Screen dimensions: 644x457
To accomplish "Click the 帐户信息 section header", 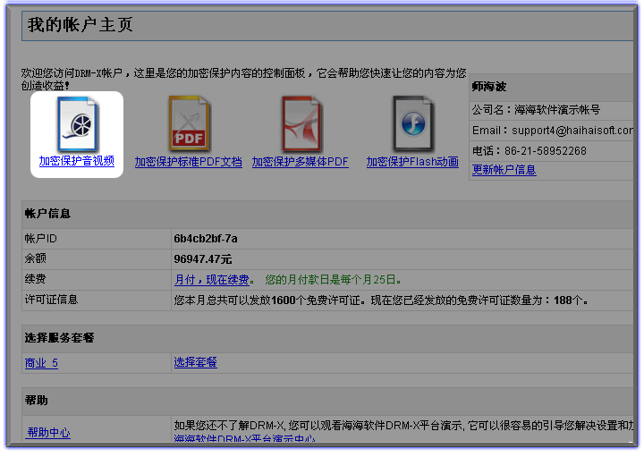I will pyautogui.click(x=47, y=214).
